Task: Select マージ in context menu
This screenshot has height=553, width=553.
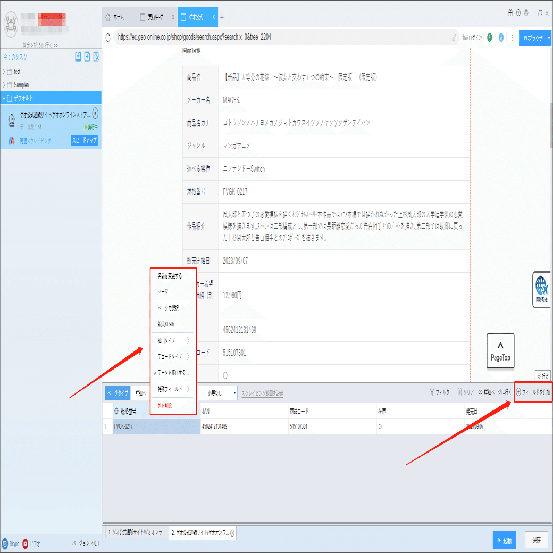Action: pyautogui.click(x=173, y=292)
